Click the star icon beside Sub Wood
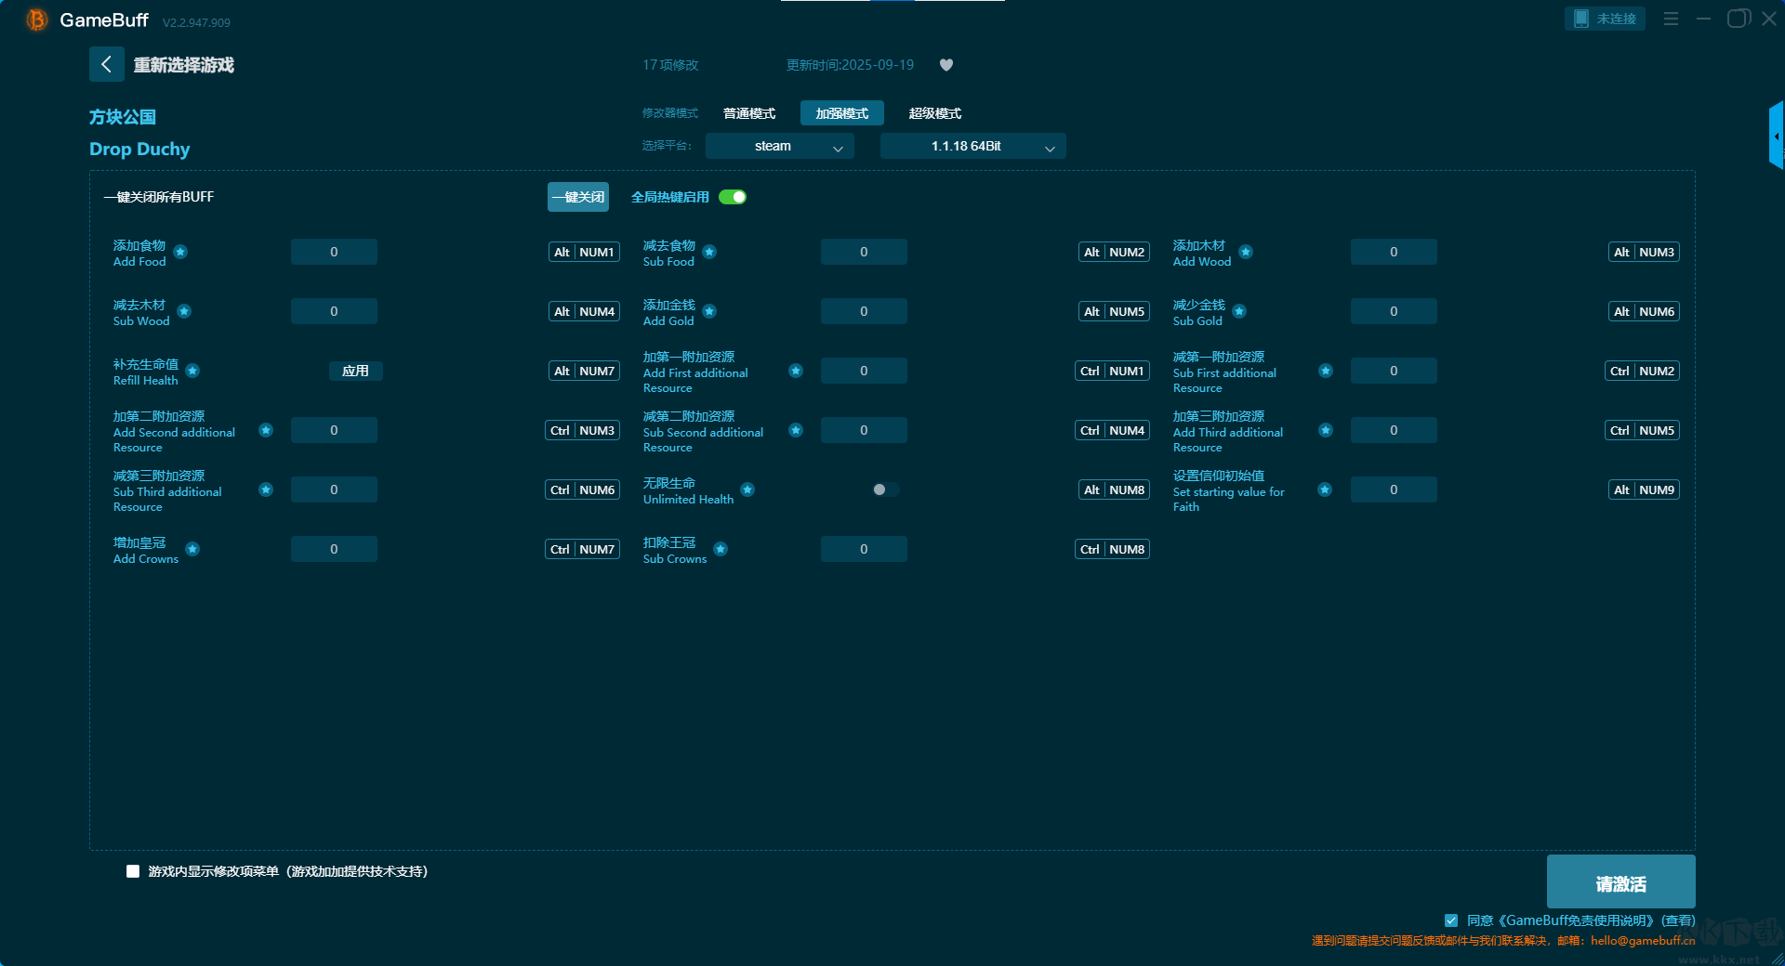The width and height of the screenshot is (1785, 966). pos(184,311)
